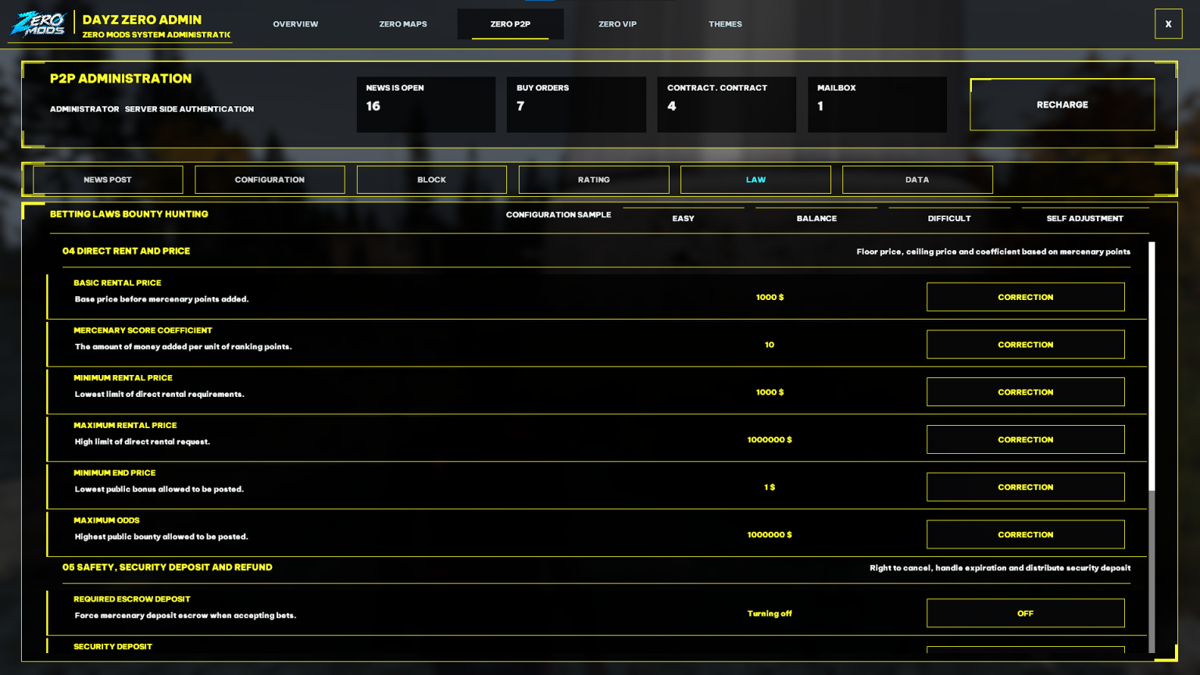Image resolution: width=1200 pixels, height=675 pixels.
Task: Open the Block section
Action: tap(431, 180)
